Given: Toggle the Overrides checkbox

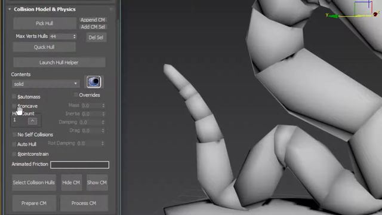Looking at the screenshot, I should pos(76,94).
